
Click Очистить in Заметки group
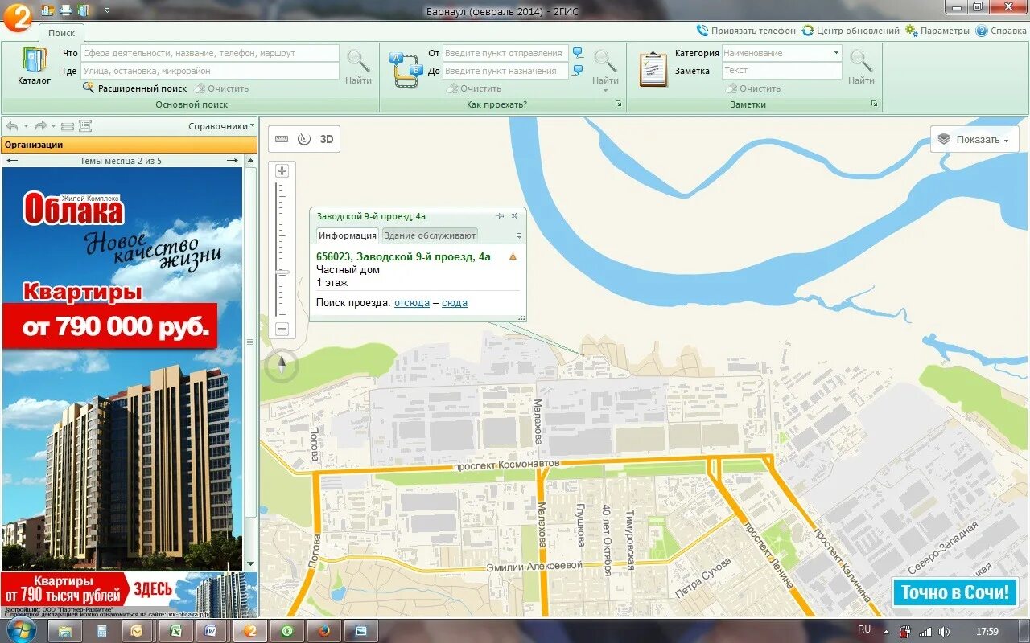pos(753,88)
